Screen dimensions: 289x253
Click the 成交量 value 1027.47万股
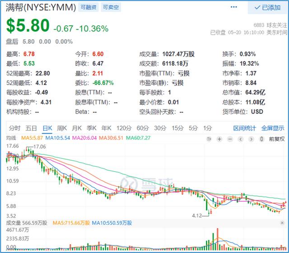pyautogui.click(x=178, y=54)
